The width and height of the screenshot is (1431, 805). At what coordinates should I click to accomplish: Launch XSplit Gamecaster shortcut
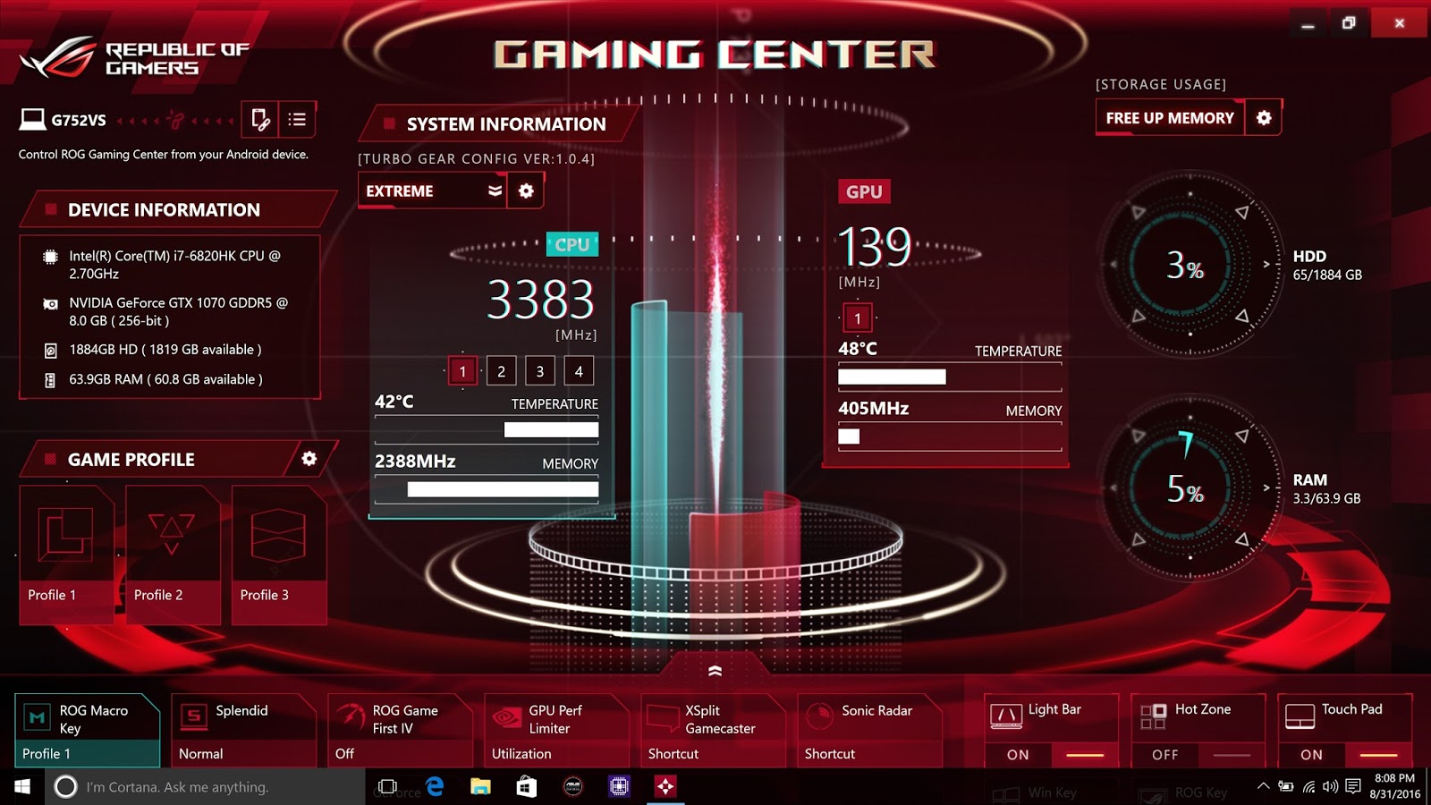pos(713,731)
